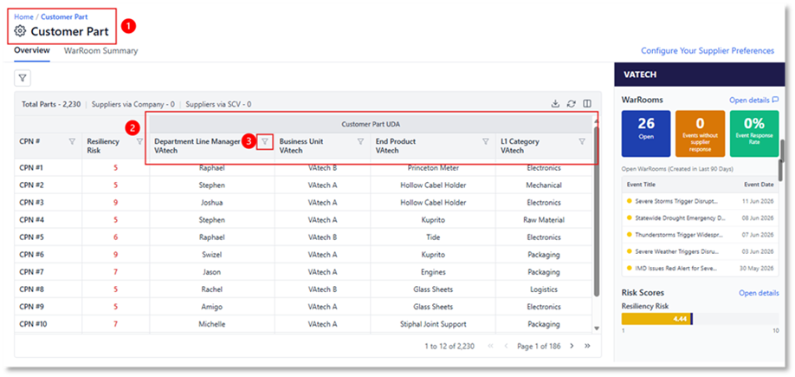Select the CPN #8 row
The image size is (795, 377).
[304, 289]
